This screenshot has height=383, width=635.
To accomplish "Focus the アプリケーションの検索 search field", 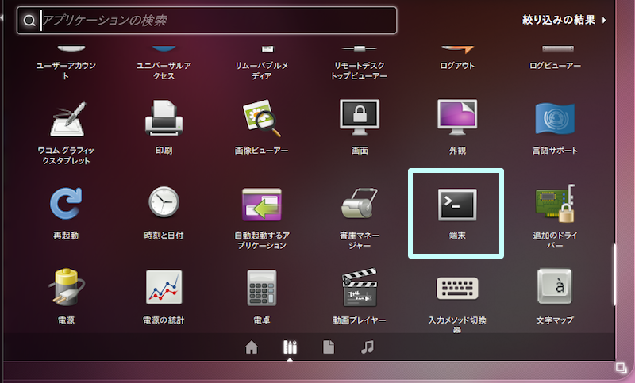I will click(x=206, y=21).
